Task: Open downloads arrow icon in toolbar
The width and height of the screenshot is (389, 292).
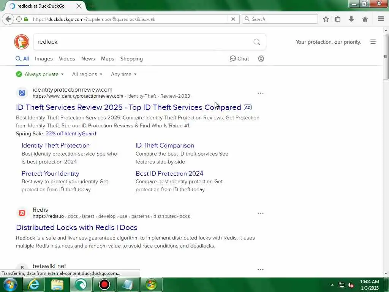Action: [351, 19]
